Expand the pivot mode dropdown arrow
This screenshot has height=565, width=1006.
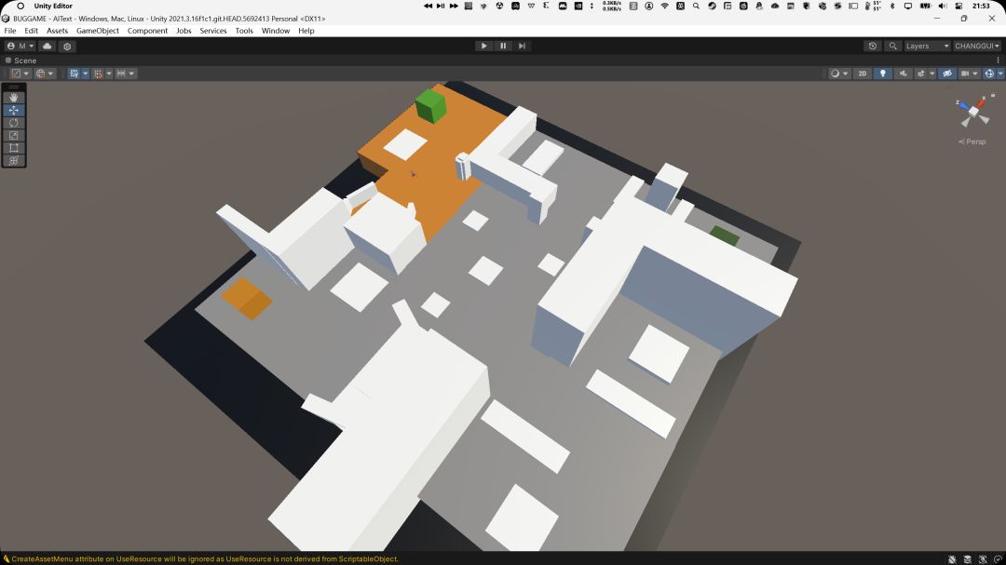[x=26, y=74]
